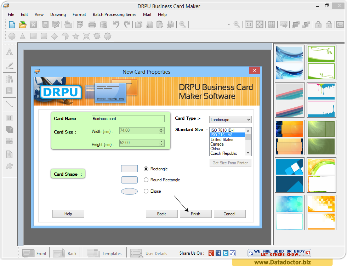Click the New document icon
The width and height of the screenshot is (347, 266).
(12, 24)
